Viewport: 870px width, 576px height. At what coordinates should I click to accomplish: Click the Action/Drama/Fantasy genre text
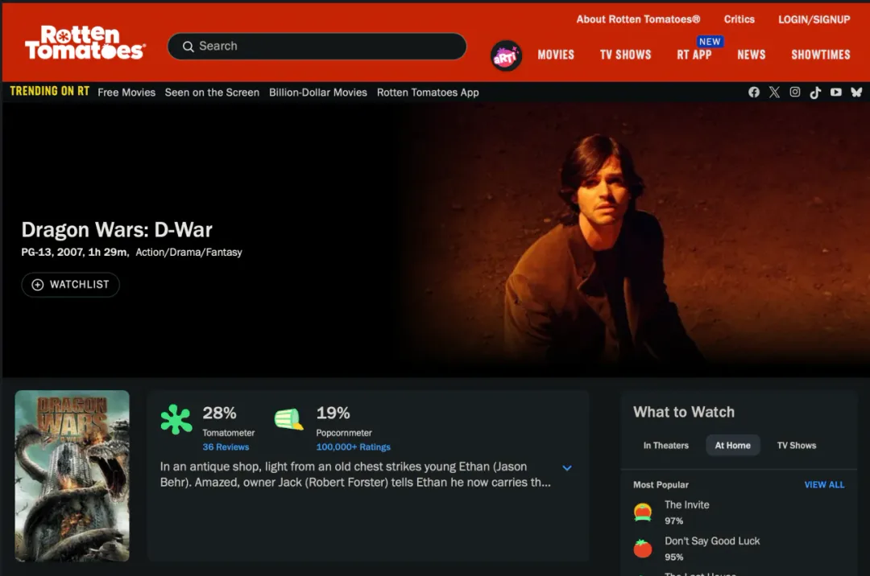click(188, 252)
